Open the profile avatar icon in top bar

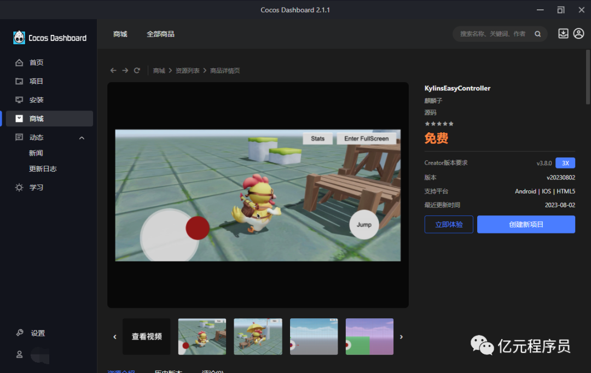(578, 33)
